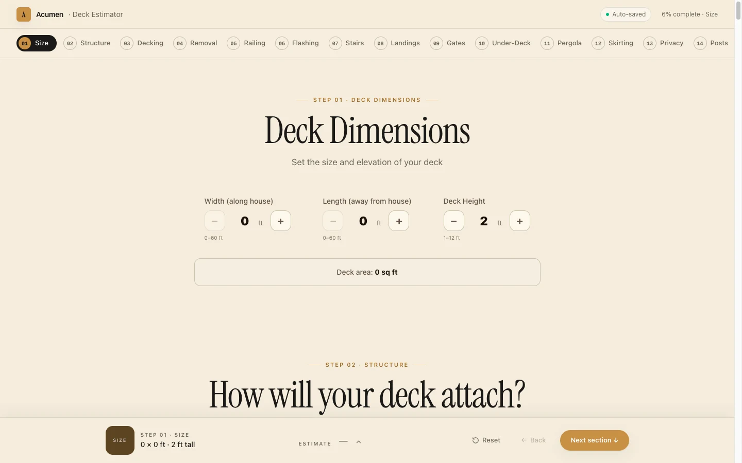Click the Auto-saved status badge

[x=626, y=14]
